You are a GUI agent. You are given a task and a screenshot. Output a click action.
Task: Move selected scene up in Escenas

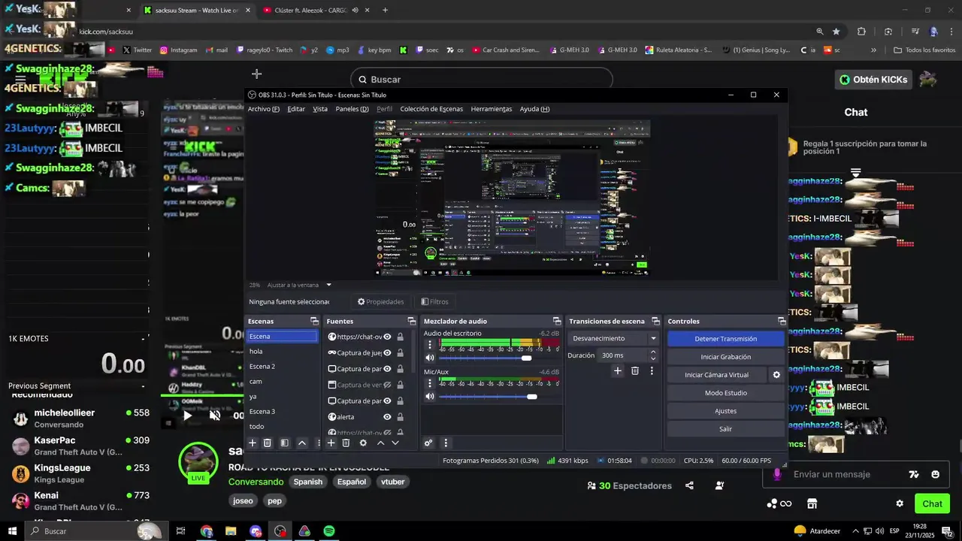[302, 443]
